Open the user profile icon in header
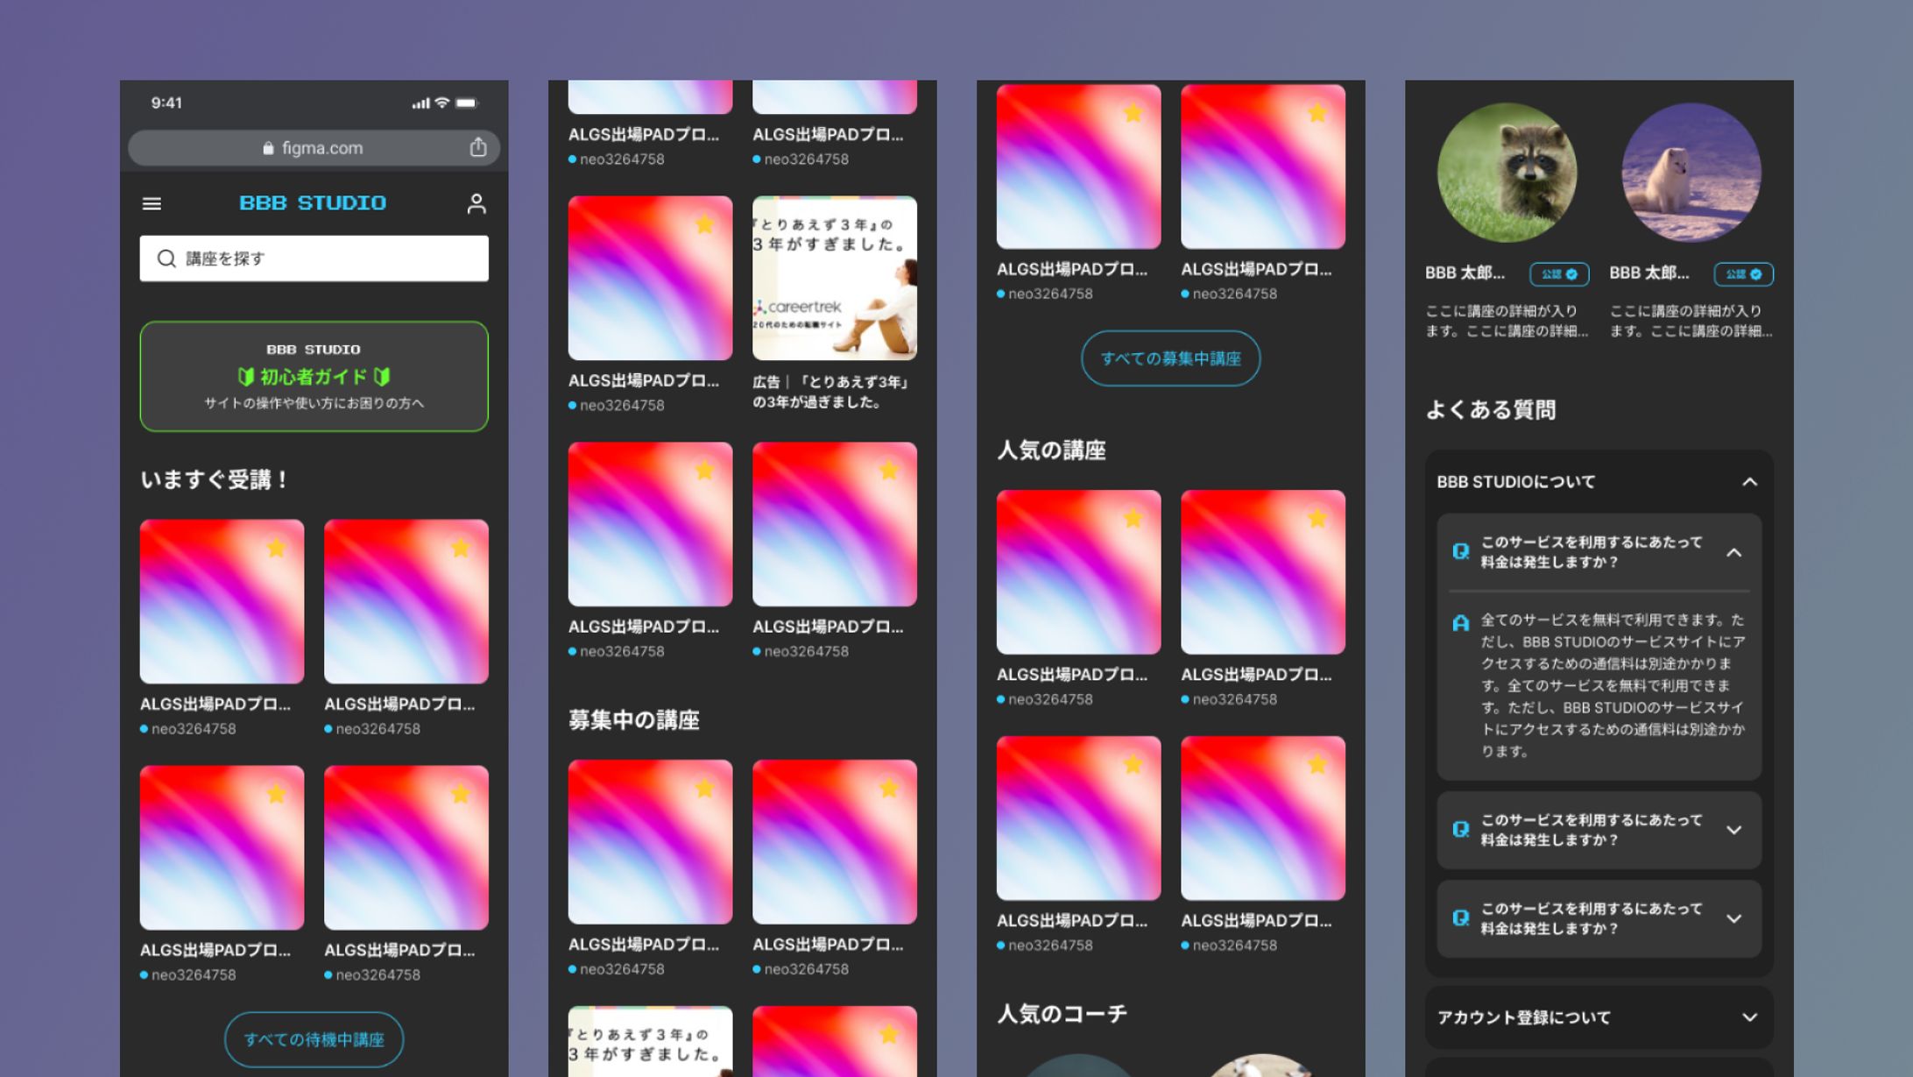This screenshot has height=1077, width=1913. tap(476, 203)
